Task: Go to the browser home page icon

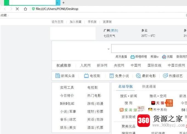Action: click(x=25, y=9)
